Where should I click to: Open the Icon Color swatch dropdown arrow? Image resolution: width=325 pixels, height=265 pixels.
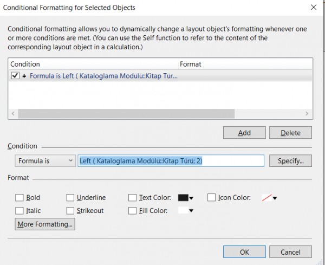(275, 198)
